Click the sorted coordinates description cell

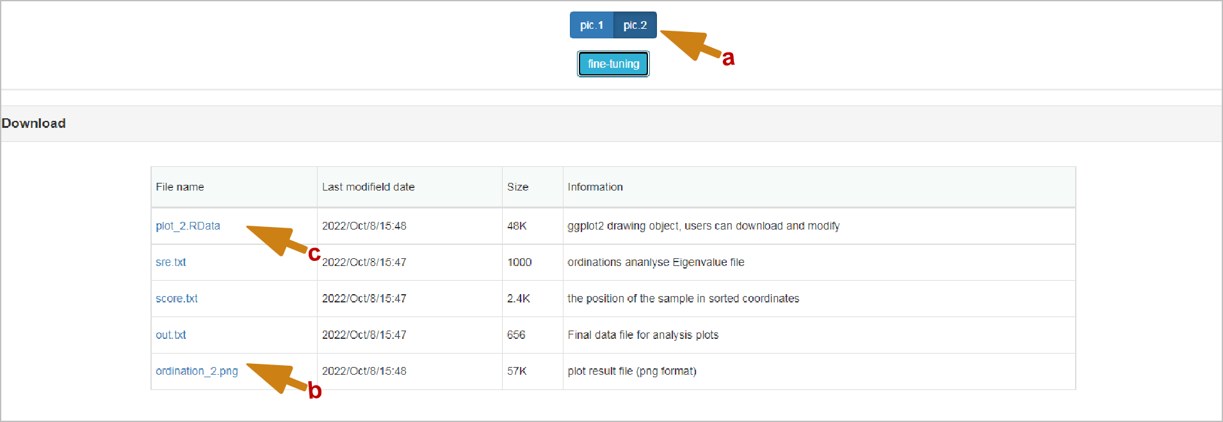pos(683,299)
